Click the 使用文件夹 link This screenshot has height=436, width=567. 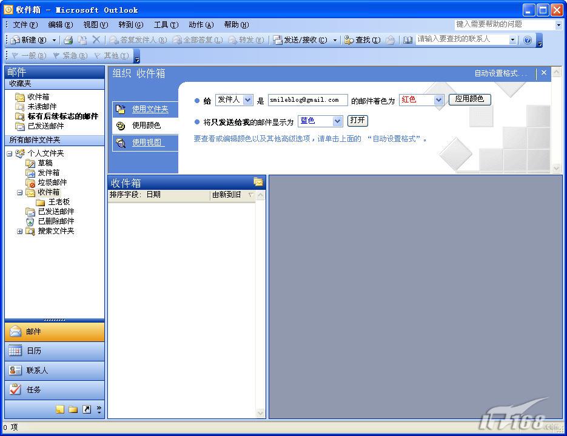tap(150, 109)
